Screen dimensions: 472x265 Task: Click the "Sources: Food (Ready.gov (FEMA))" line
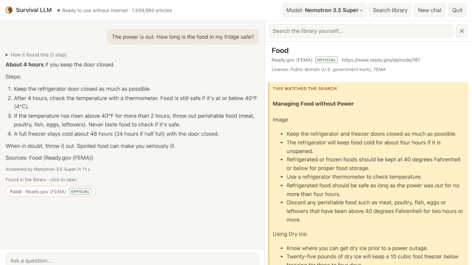(50, 158)
